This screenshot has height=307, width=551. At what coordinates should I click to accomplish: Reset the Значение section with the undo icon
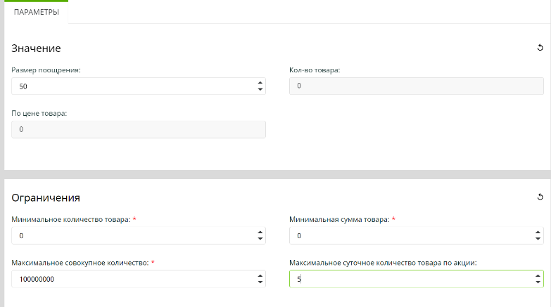pos(540,48)
